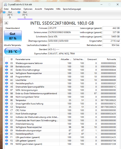121x149 pixels.
Task: Click the Schnittstelle field Serial ATA
Action: tap(64, 37)
